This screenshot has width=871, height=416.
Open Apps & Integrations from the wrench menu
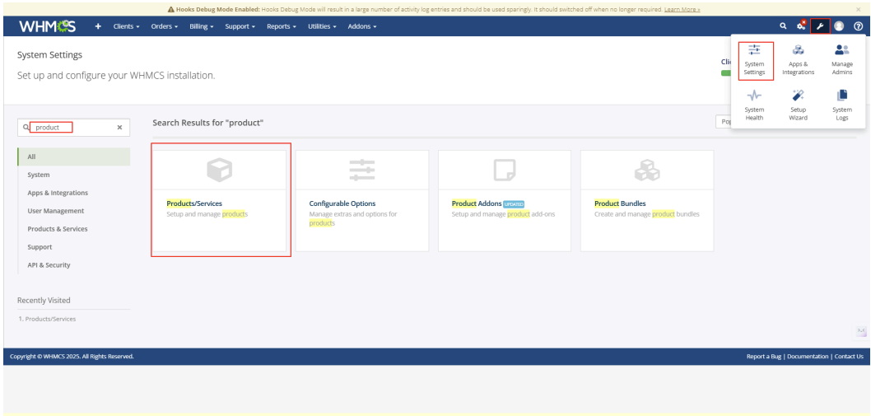click(x=799, y=61)
